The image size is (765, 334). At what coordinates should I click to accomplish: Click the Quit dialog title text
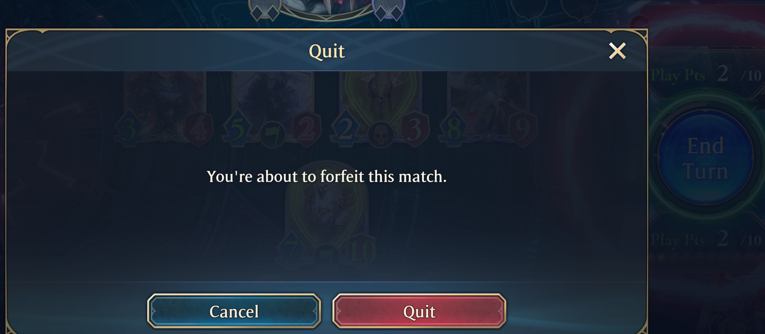pyautogui.click(x=326, y=51)
